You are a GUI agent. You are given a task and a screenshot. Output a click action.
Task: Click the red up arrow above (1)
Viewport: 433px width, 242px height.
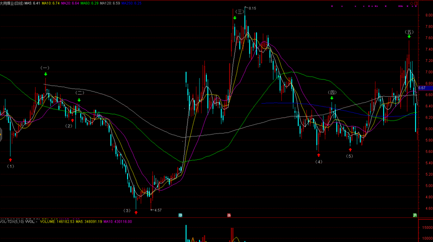(11, 160)
